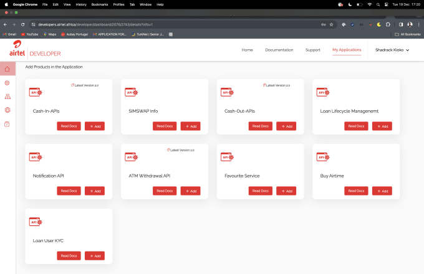
Task: Click the ATM Withdrawal API card icon
Action: click(x=131, y=157)
